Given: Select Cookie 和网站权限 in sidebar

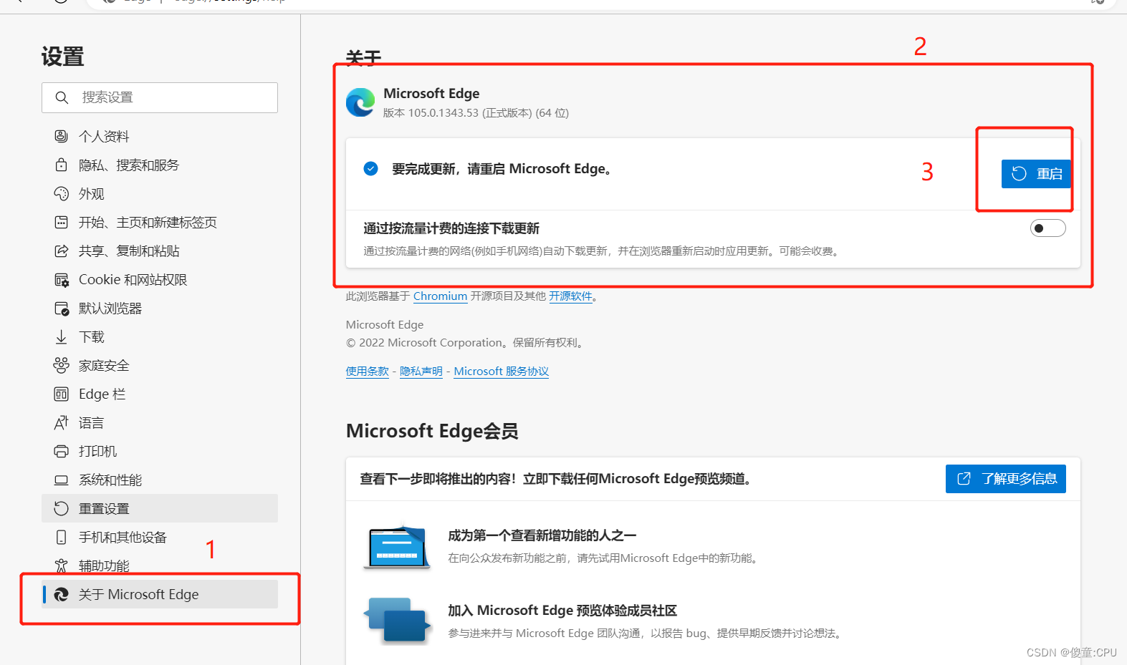Looking at the screenshot, I should point(160,279).
